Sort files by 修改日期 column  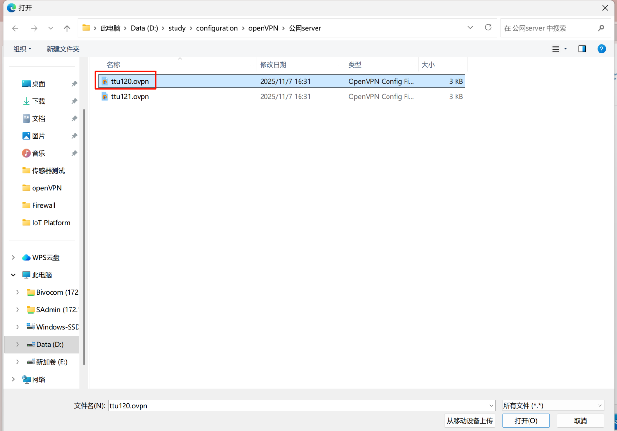tap(273, 65)
